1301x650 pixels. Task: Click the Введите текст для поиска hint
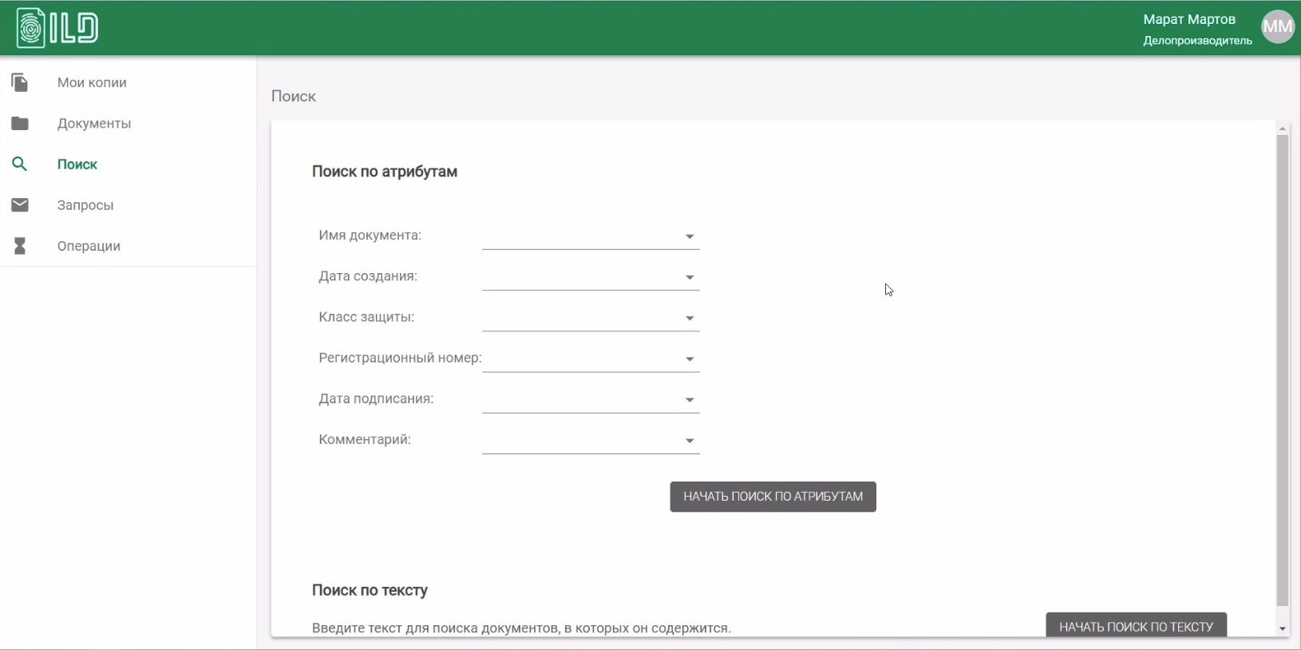coord(521,628)
